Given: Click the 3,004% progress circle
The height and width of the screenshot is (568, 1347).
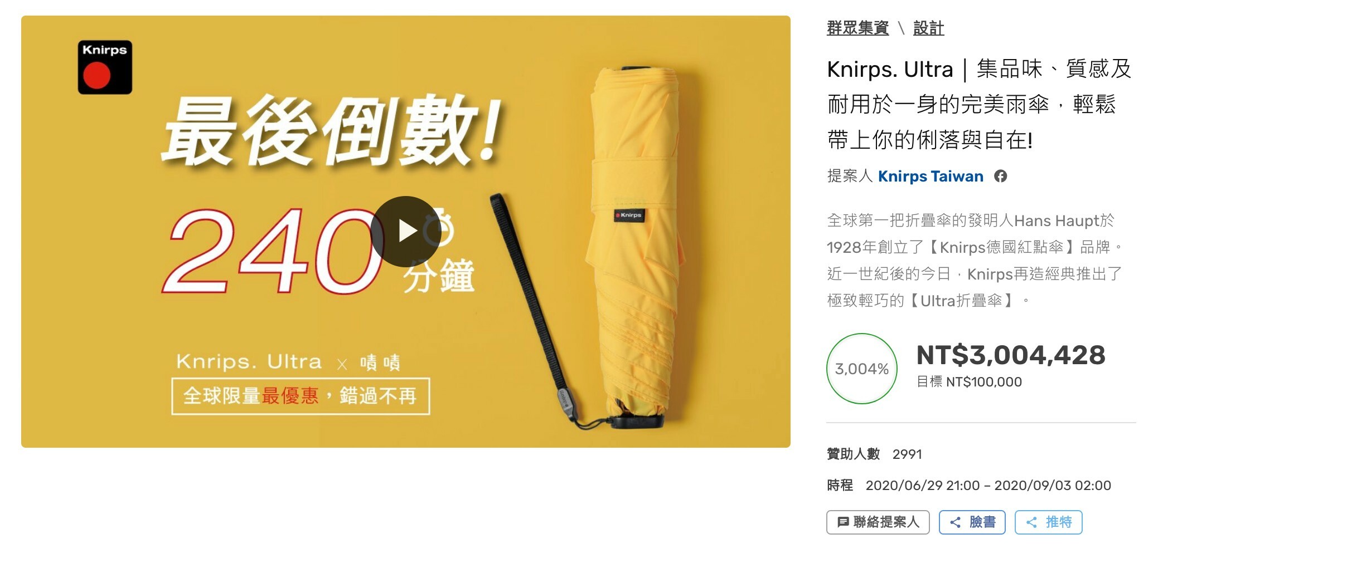Looking at the screenshot, I should click(861, 369).
